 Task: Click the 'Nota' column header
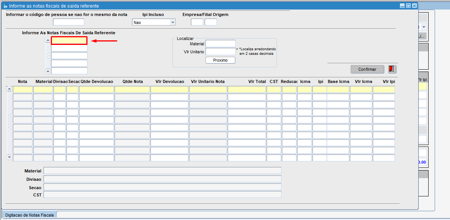point(23,81)
